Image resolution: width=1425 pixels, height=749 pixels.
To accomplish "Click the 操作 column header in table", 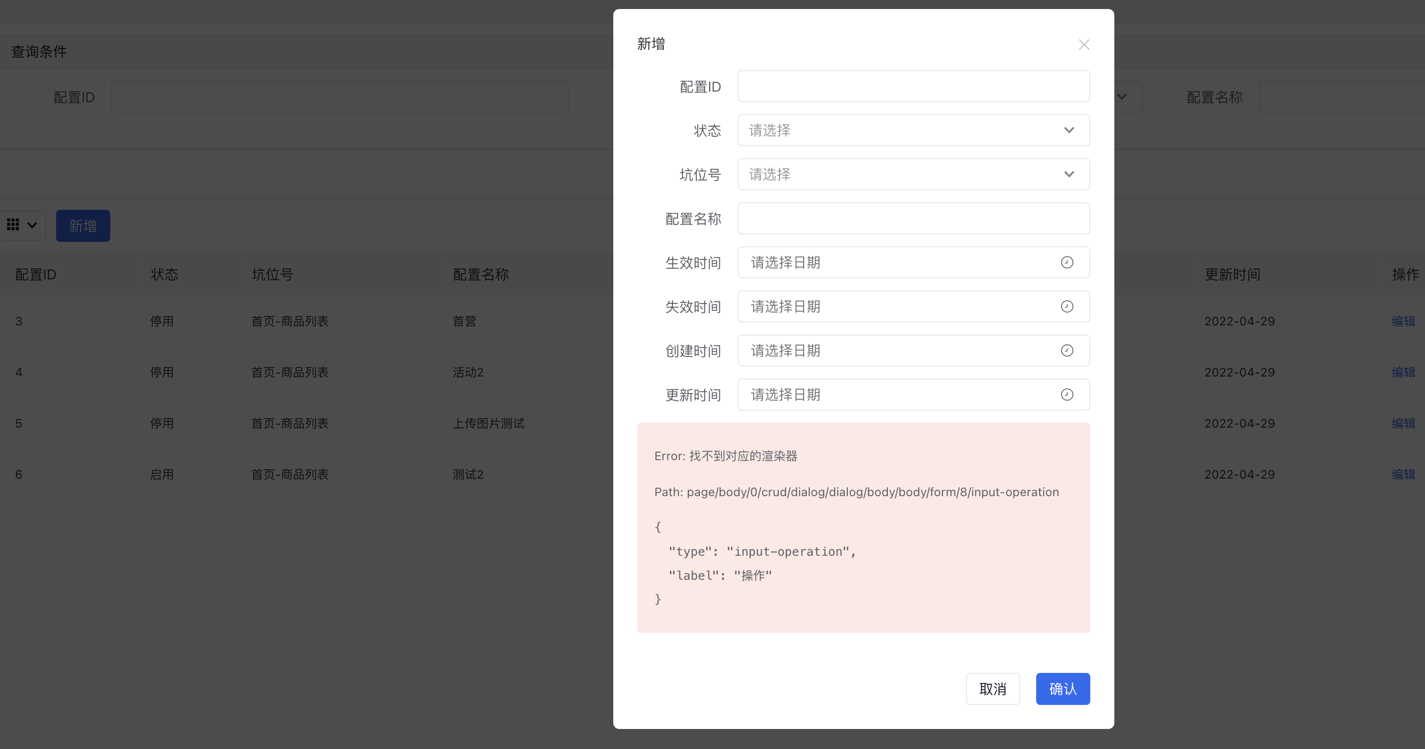I will (1405, 275).
